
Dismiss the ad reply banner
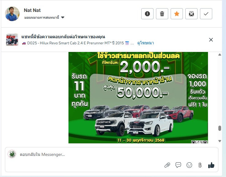(x=211, y=40)
